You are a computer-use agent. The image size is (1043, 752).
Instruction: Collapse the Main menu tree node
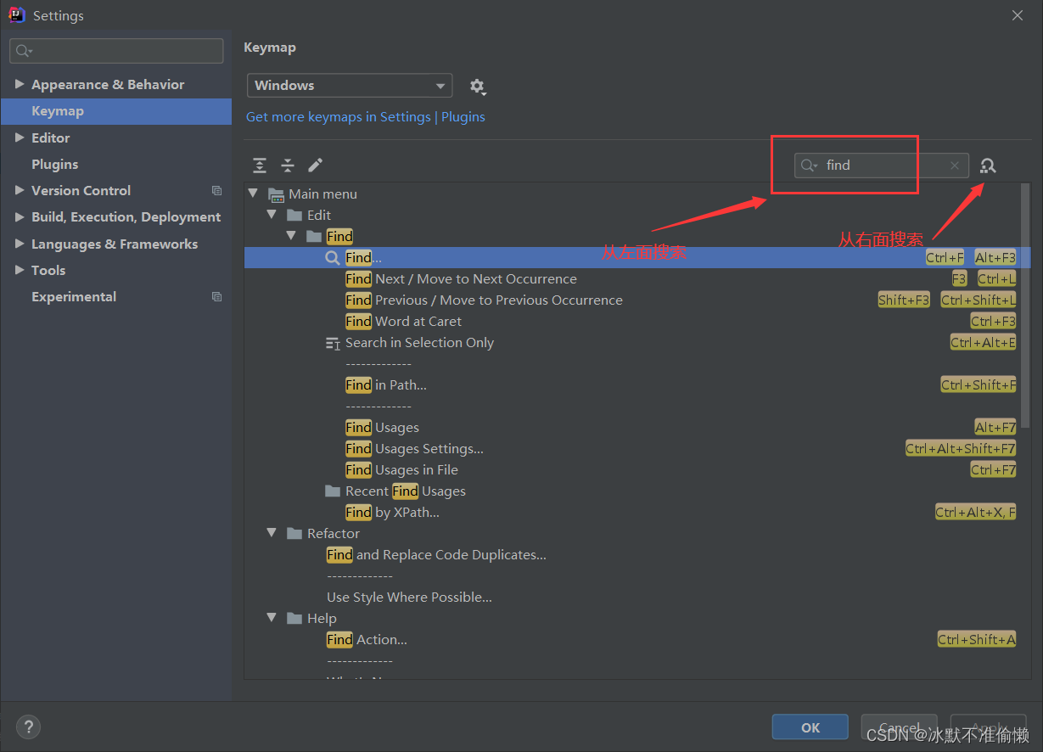(x=253, y=194)
